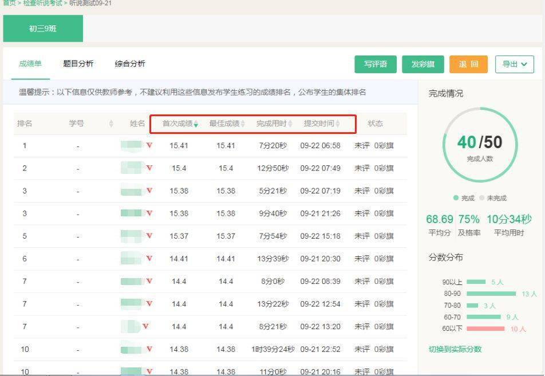Click the orange 退回 button
The image size is (545, 376).
point(468,64)
